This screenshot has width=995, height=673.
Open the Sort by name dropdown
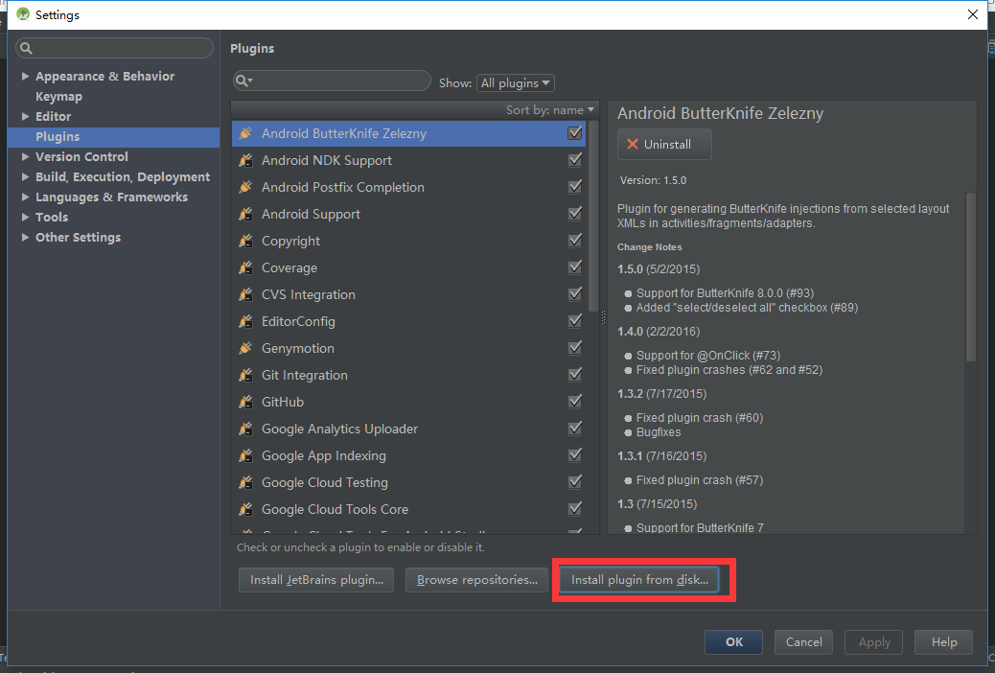click(x=549, y=110)
